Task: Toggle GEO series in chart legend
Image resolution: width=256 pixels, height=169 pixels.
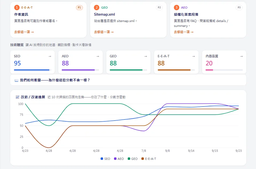Action: pyautogui.click(x=133, y=159)
